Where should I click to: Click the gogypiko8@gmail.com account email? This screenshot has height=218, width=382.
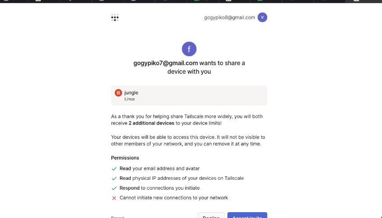(x=229, y=18)
